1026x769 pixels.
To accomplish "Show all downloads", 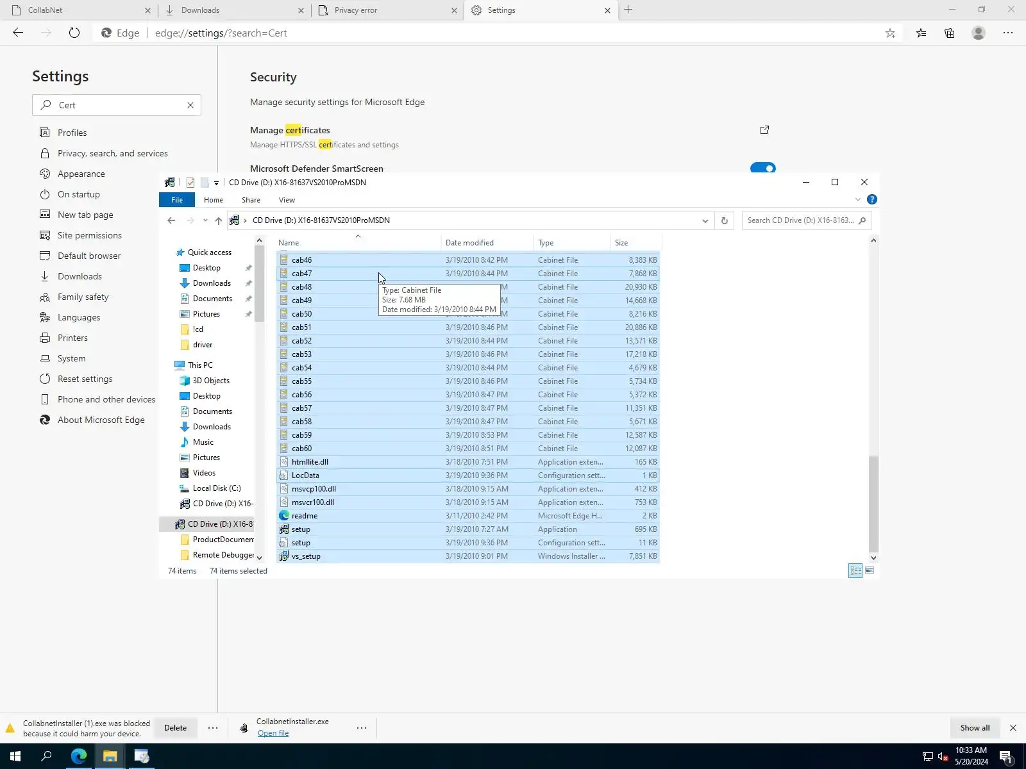I will [x=975, y=728].
